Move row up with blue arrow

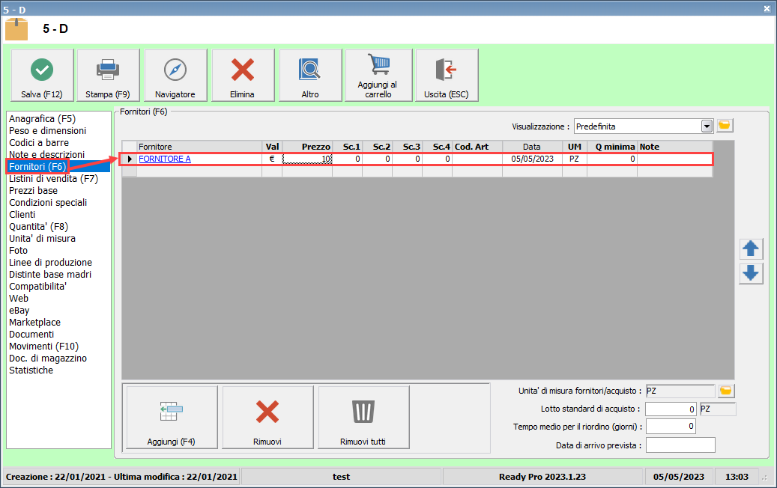[x=751, y=249]
